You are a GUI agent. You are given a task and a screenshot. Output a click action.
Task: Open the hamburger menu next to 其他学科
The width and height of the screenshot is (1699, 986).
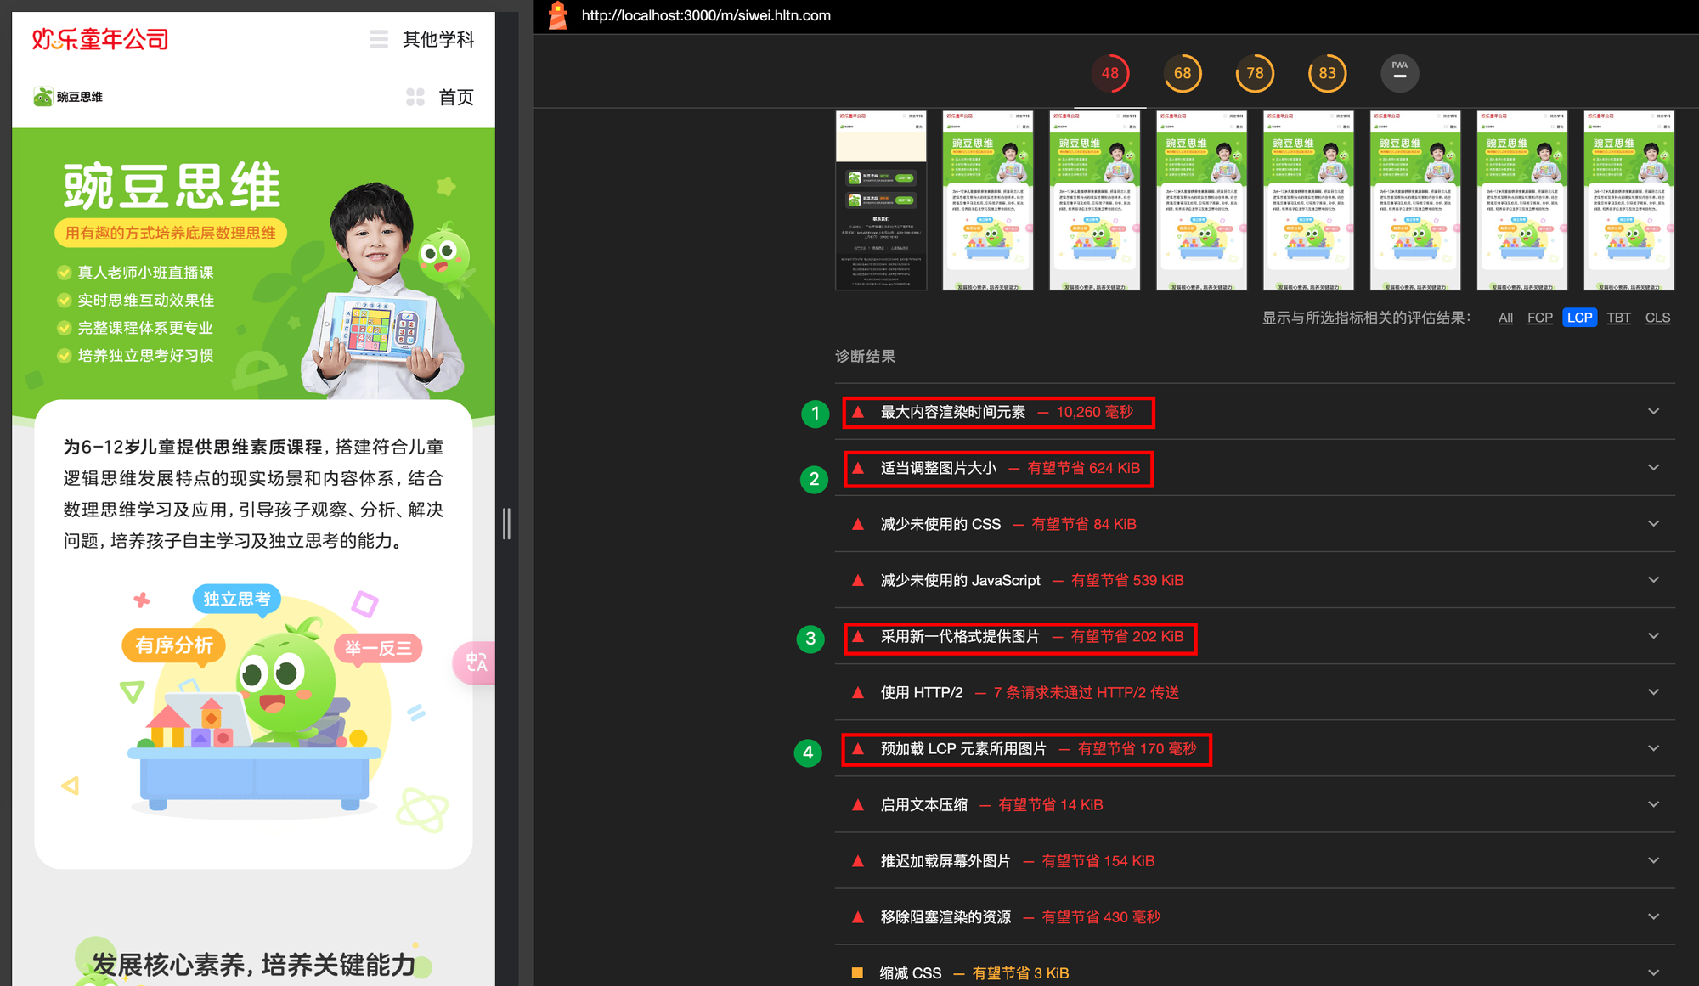click(379, 39)
